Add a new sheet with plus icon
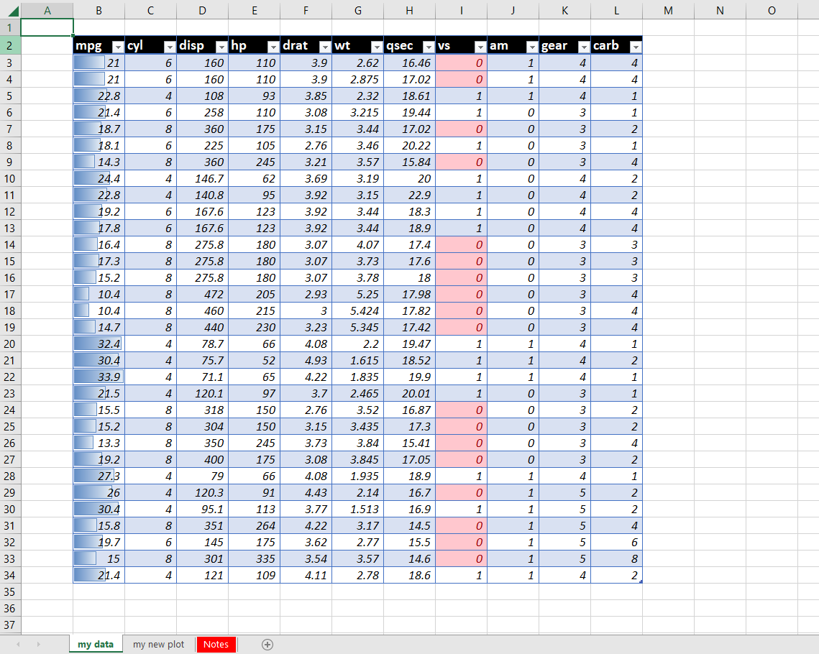The image size is (819, 654). pos(267,645)
